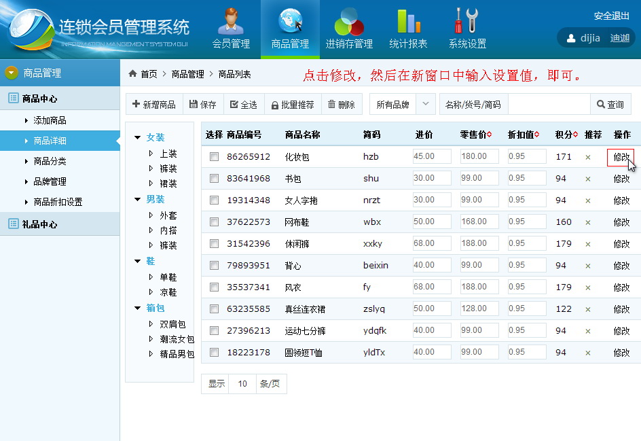Click the magnifier icon for 查询
The height and width of the screenshot is (441, 641).
pyautogui.click(x=600, y=105)
